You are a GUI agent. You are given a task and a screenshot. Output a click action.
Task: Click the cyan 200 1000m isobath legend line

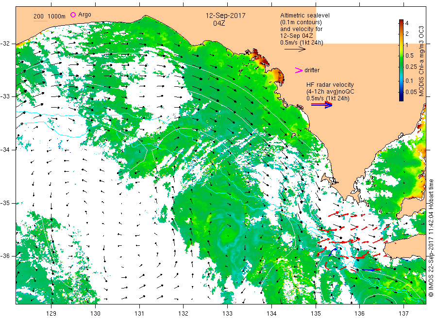pyautogui.click(x=40, y=21)
